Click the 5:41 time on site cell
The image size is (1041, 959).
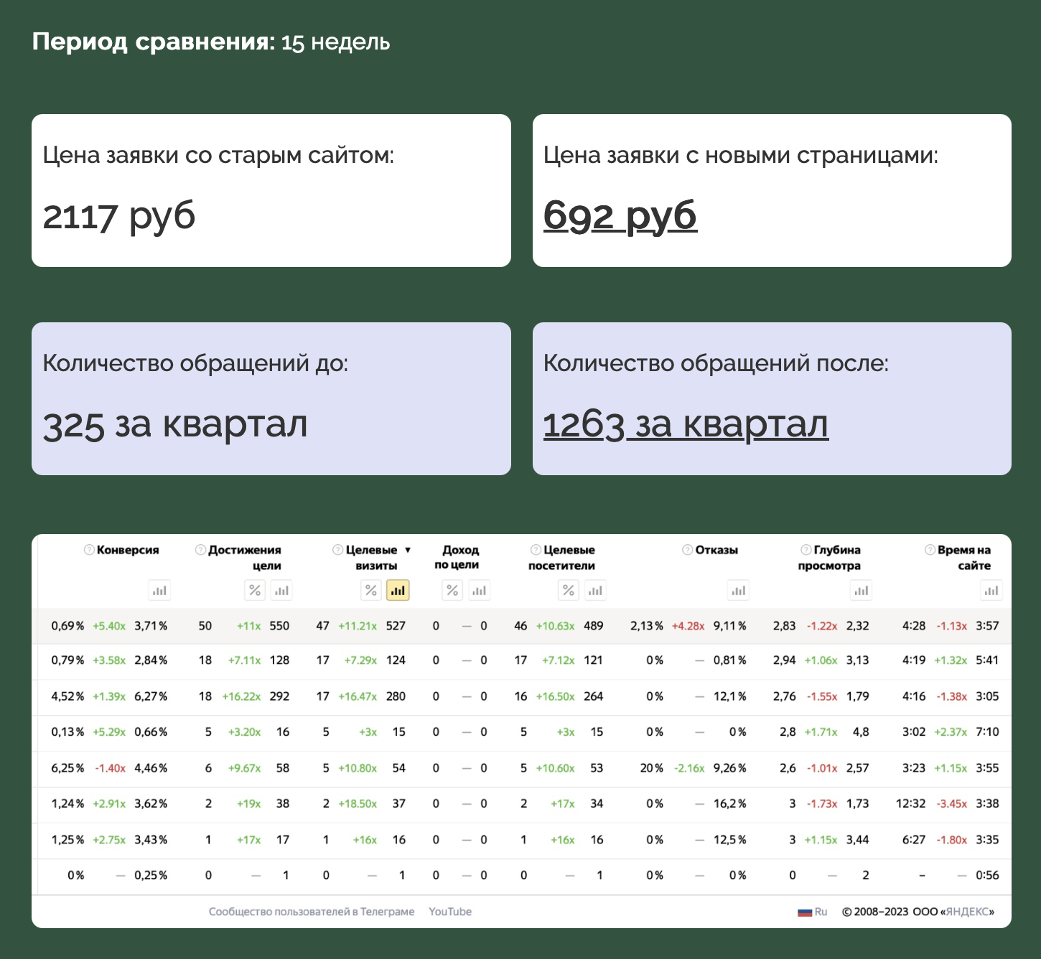pyautogui.click(x=987, y=660)
